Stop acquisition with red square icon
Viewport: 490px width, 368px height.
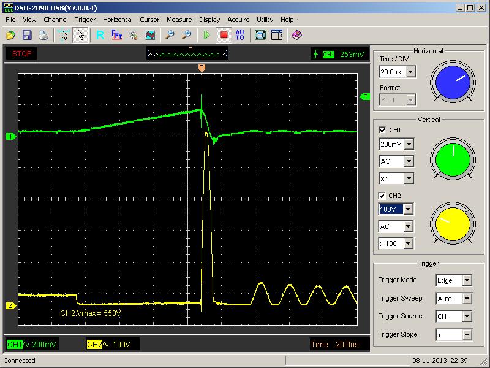click(x=224, y=35)
